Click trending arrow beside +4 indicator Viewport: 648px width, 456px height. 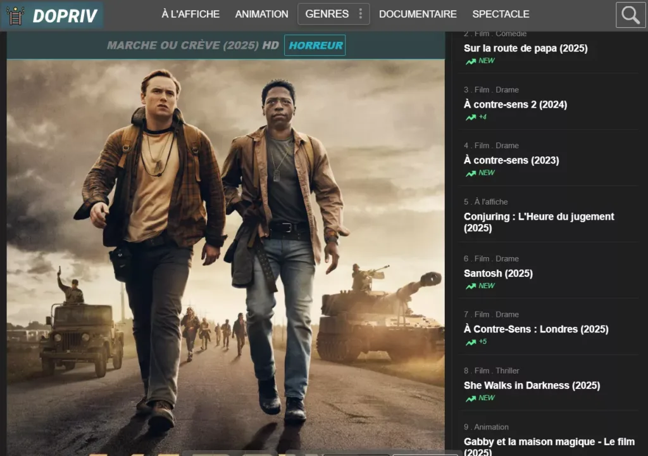pos(470,118)
